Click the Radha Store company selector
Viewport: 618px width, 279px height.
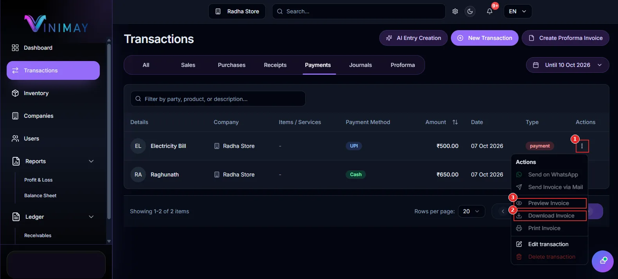(x=237, y=11)
